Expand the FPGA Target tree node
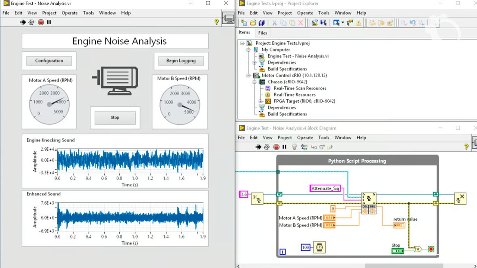Image resolution: width=477 pixels, height=268 pixels. [261, 101]
